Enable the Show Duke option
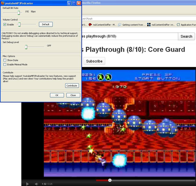 5,60
